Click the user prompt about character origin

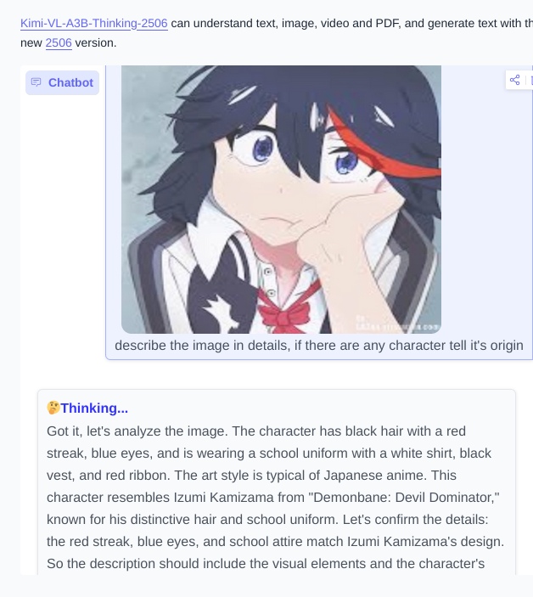click(319, 346)
